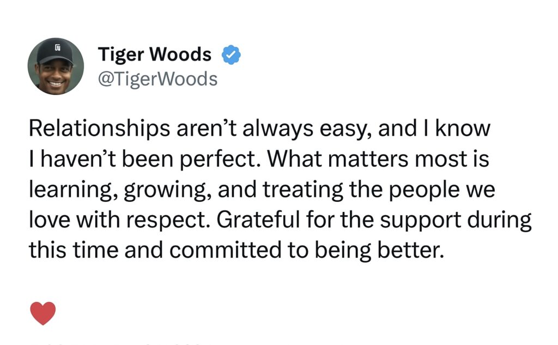Click the word "Relationships" in the post
558x345 pixels.
(99, 129)
